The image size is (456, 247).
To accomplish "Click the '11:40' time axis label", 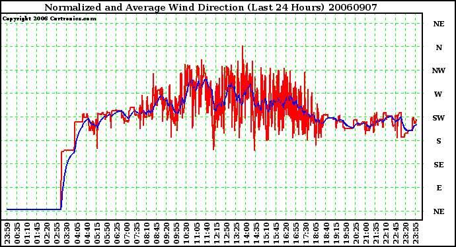I will [x=207, y=233].
